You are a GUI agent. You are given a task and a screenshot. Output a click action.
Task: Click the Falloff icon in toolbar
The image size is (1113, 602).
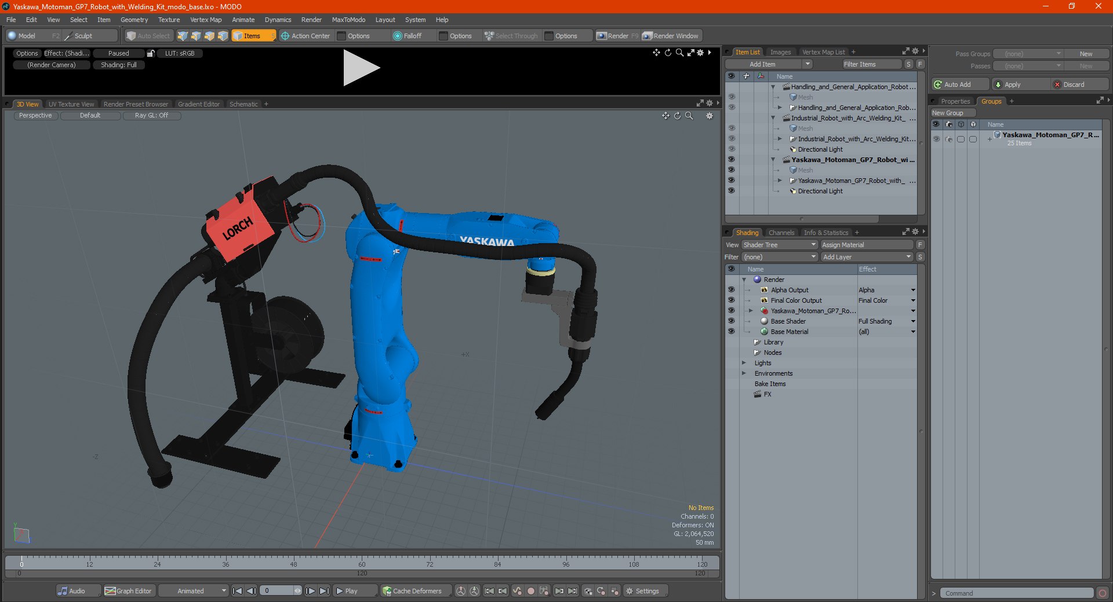point(397,36)
